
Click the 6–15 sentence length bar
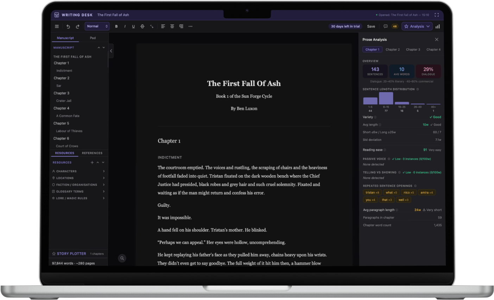pyautogui.click(x=386, y=98)
